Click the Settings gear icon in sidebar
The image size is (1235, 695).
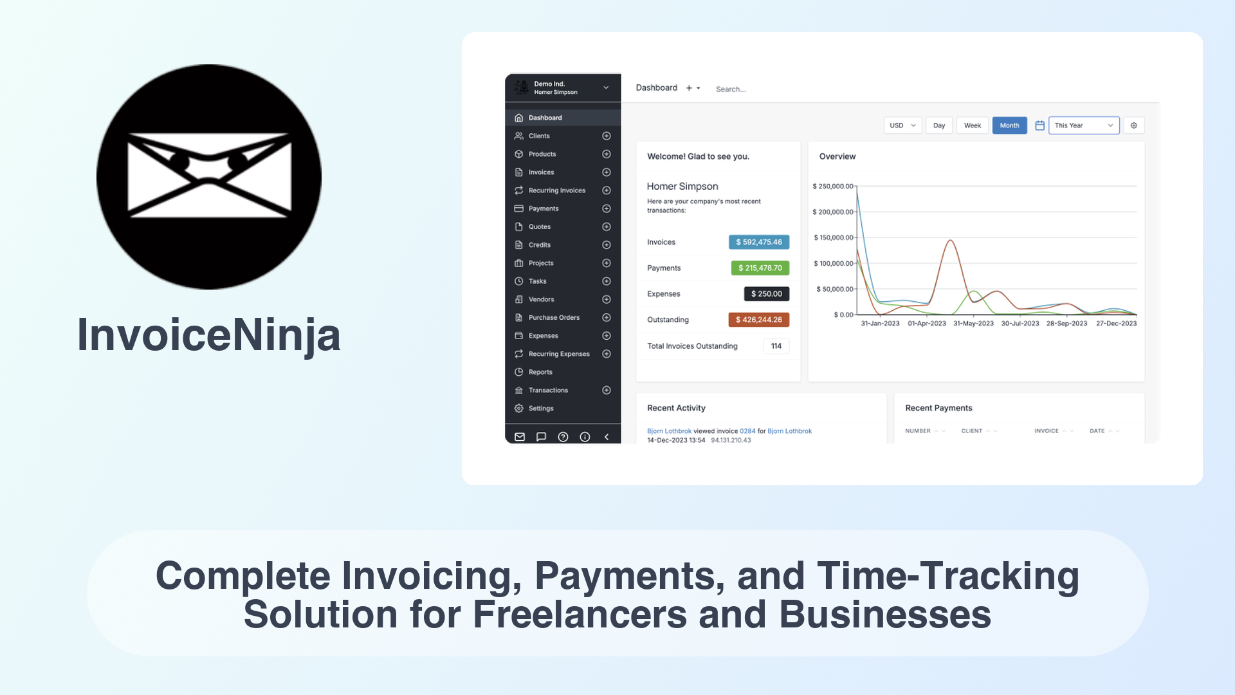click(519, 408)
